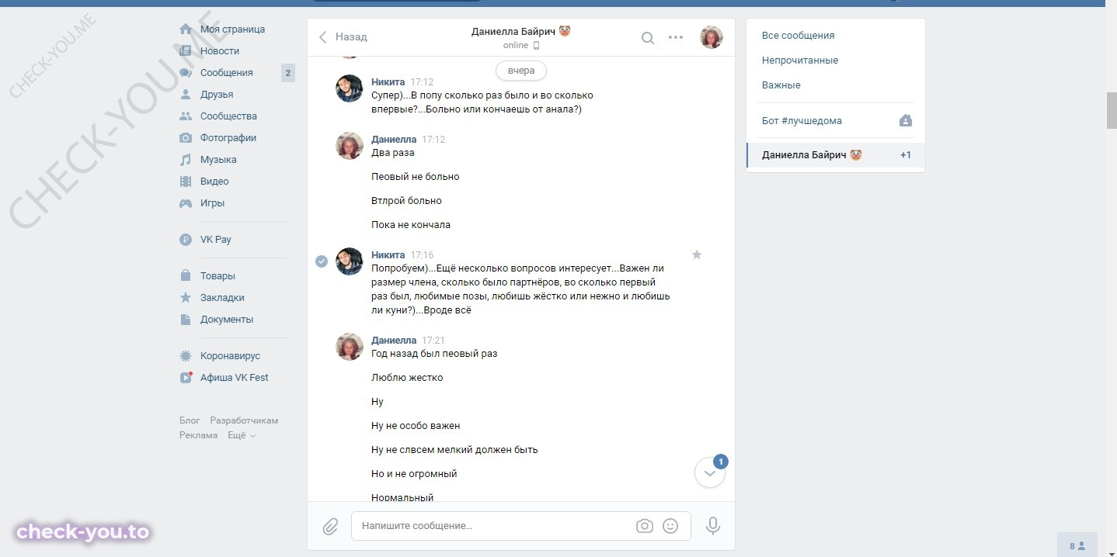Click the Музыка note icon
Image resolution: width=1117 pixels, height=557 pixels.
tap(186, 160)
